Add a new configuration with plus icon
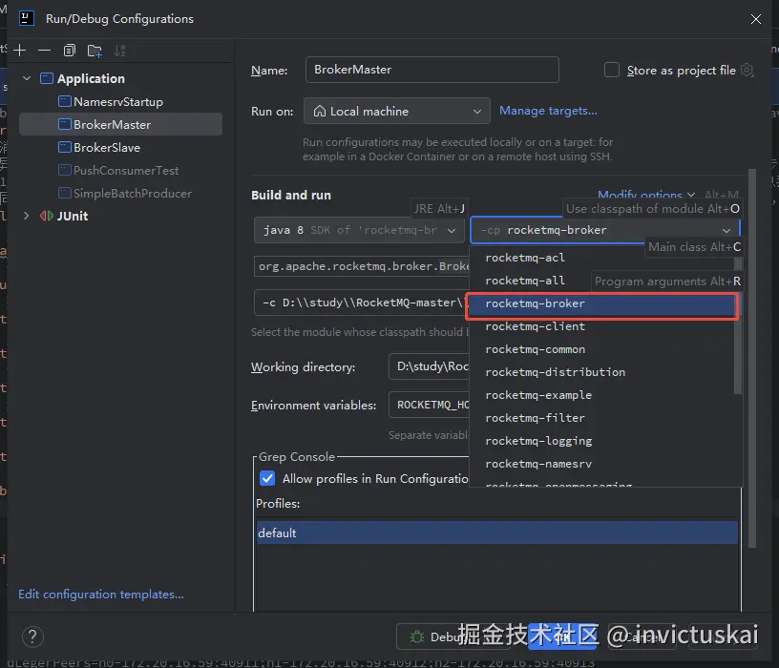Screen dimensions: 779x668 coord(20,51)
